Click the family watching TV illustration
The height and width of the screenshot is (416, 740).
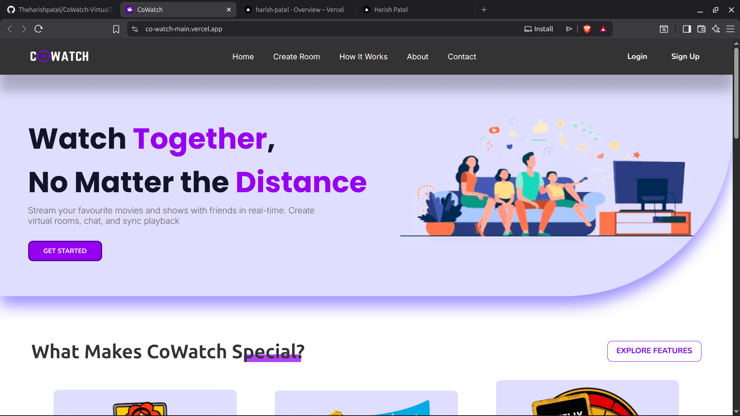[547, 178]
